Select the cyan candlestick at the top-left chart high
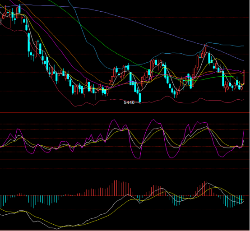 tap(19, 9)
